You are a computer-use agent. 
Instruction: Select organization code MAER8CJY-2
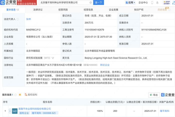tap(33, 30)
